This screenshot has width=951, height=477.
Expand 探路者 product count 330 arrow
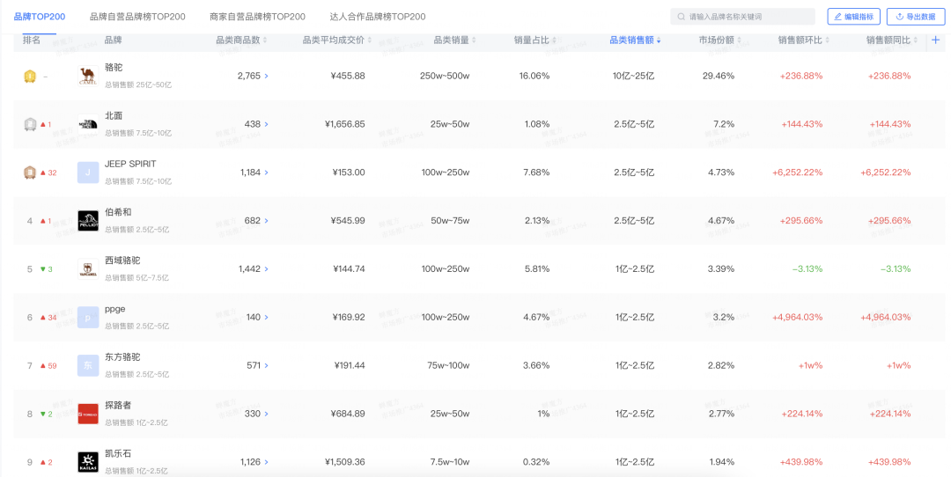pyautogui.click(x=266, y=414)
